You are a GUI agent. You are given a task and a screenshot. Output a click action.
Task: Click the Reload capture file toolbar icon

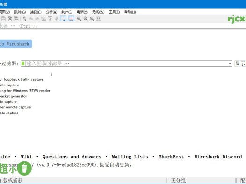(x=16, y=19)
